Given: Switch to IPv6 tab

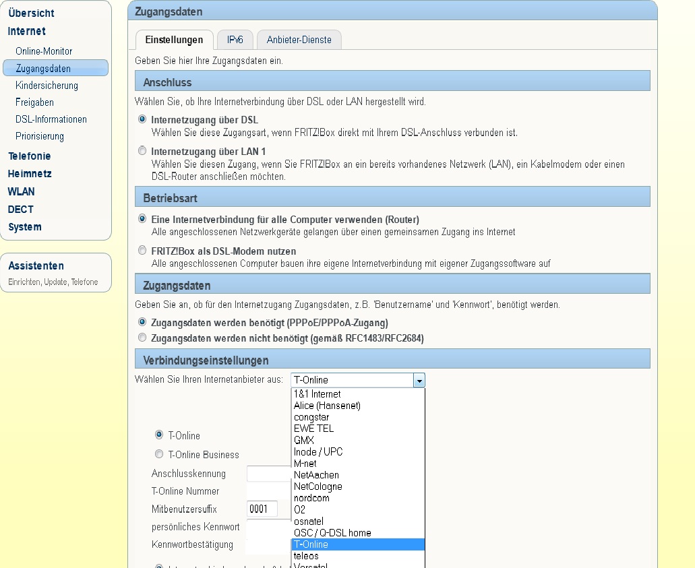Looking at the screenshot, I should 235,40.
